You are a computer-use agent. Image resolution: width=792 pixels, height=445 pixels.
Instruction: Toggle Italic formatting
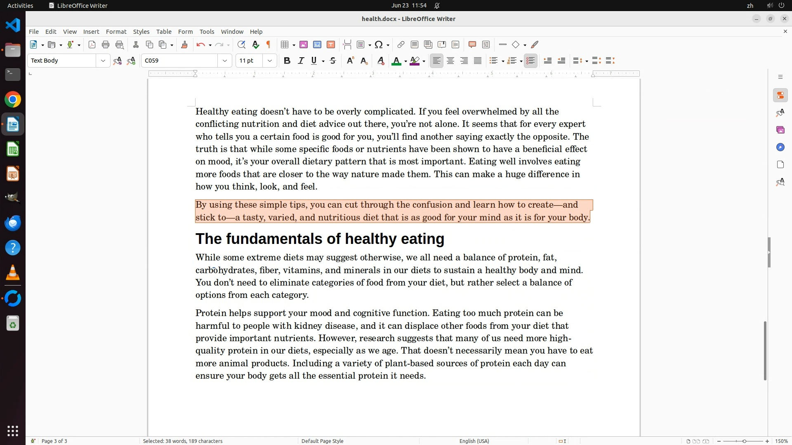pos(301,61)
